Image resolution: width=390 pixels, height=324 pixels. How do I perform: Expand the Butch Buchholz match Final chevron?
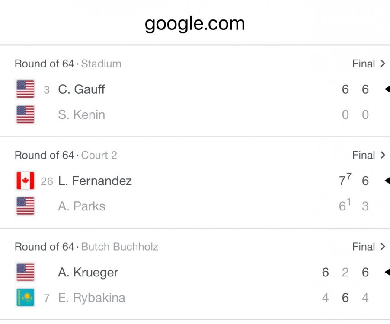(x=382, y=247)
